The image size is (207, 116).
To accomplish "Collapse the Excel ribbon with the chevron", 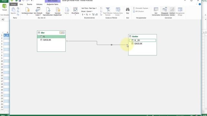I will [x=205, y=15].
